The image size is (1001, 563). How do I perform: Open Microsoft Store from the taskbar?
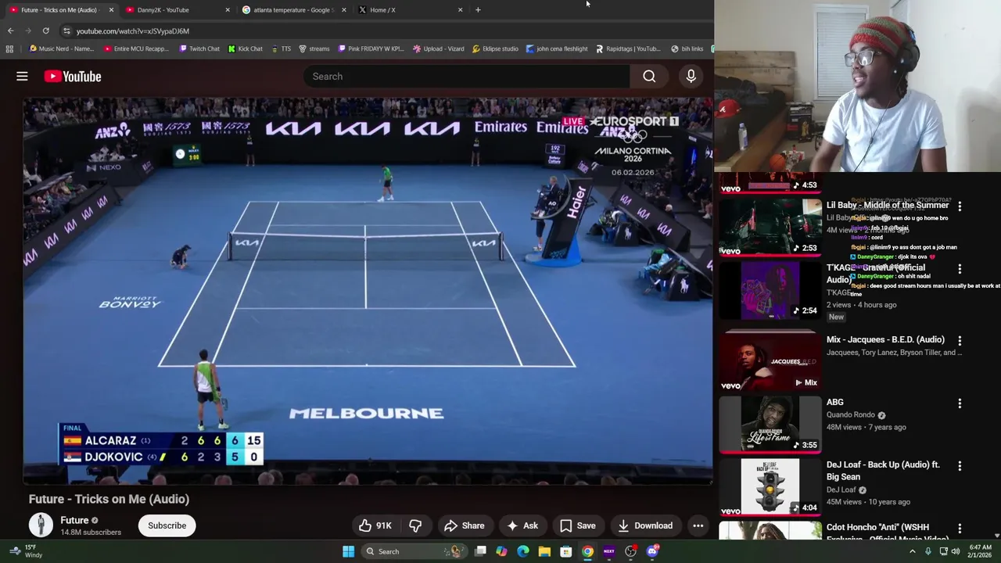[565, 551]
